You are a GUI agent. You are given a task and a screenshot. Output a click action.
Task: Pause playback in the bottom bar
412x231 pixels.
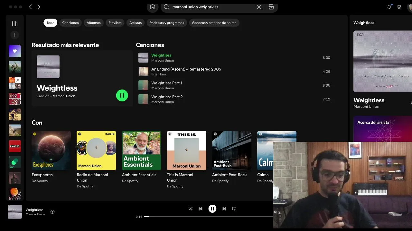point(212,209)
